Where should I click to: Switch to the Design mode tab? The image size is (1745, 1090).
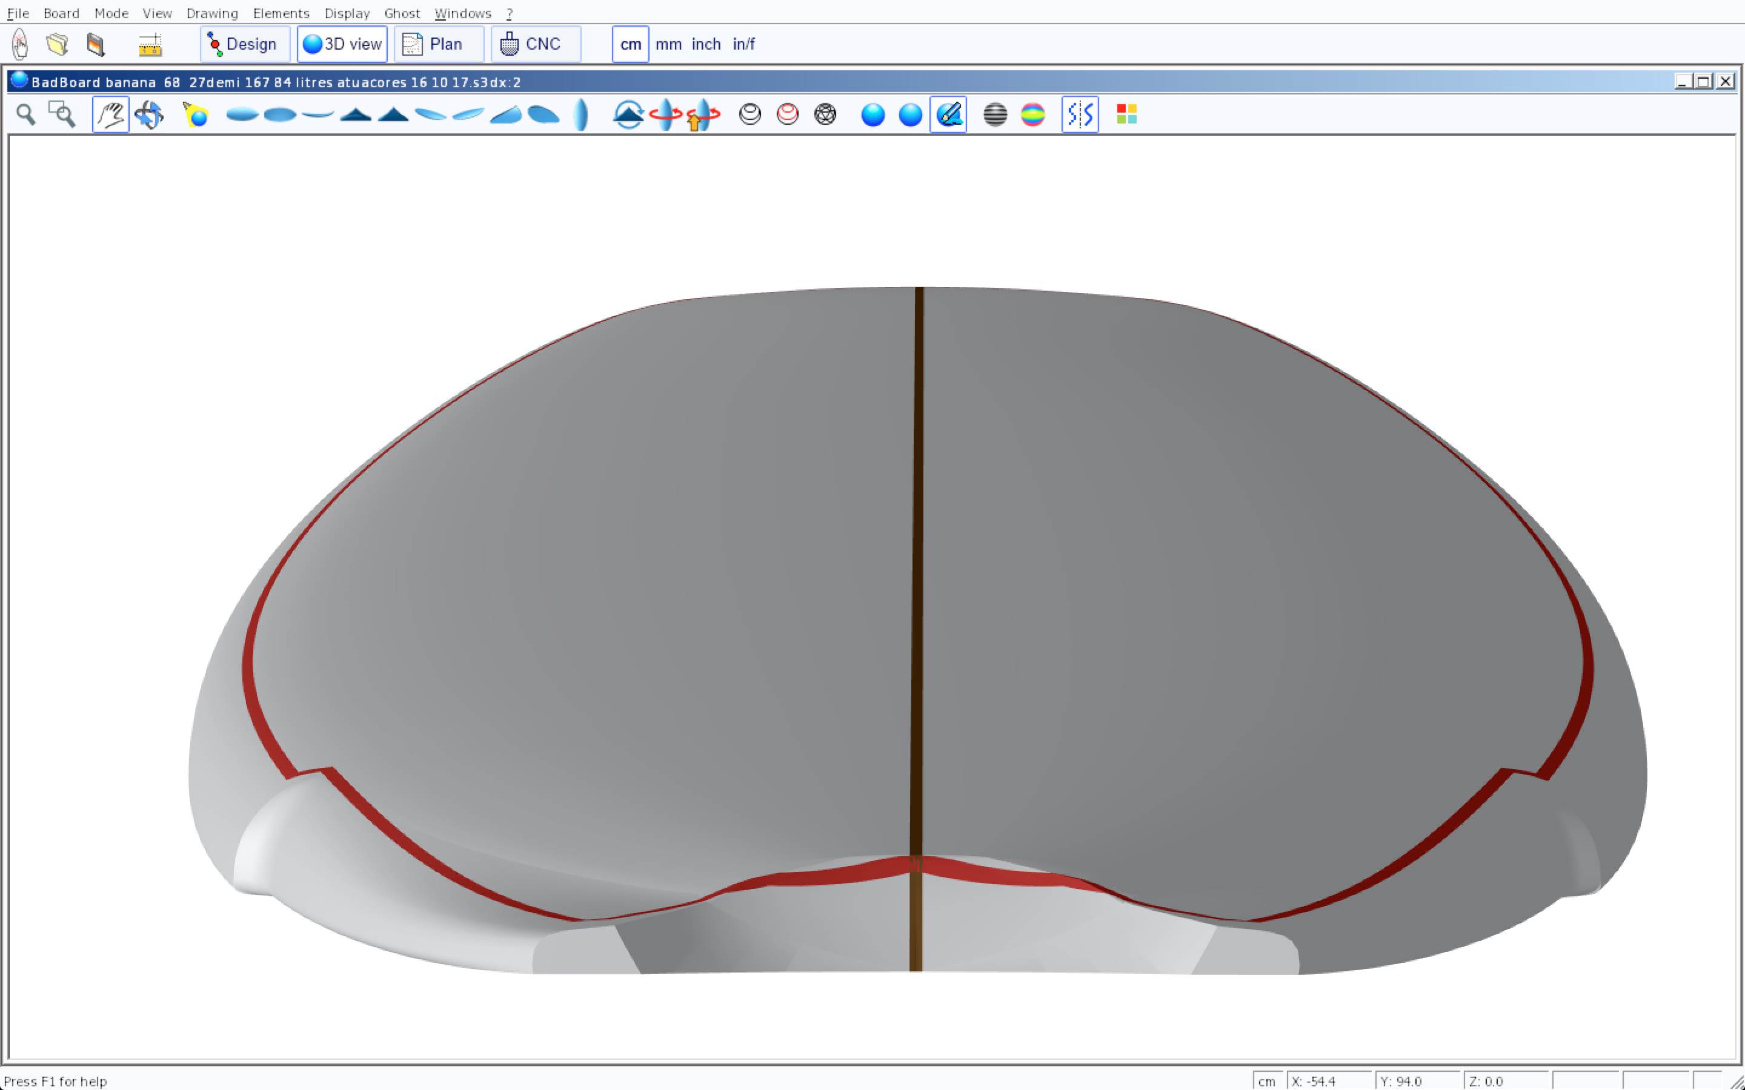[244, 44]
